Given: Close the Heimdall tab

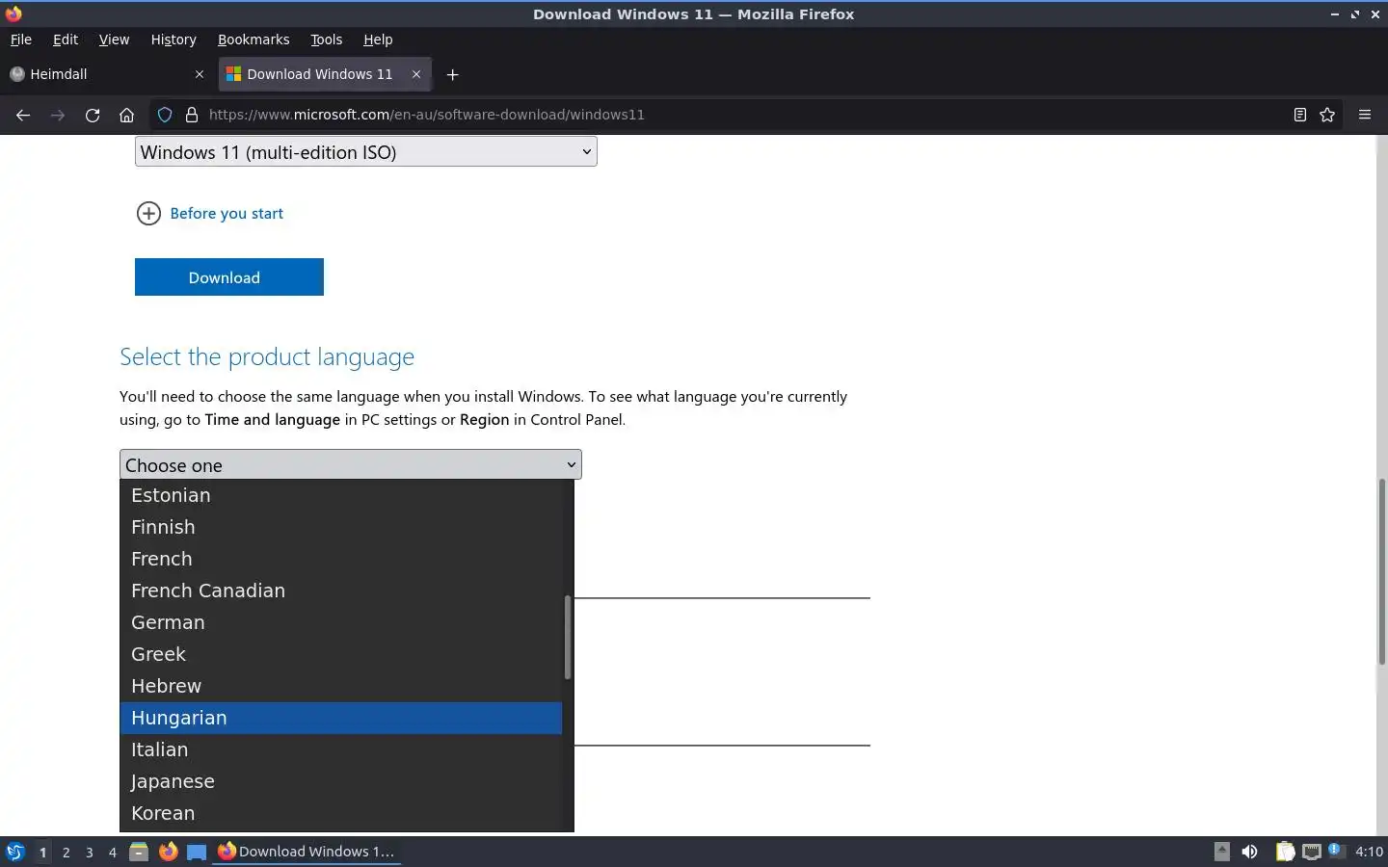Looking at the screenshot, I should point(200,74).
